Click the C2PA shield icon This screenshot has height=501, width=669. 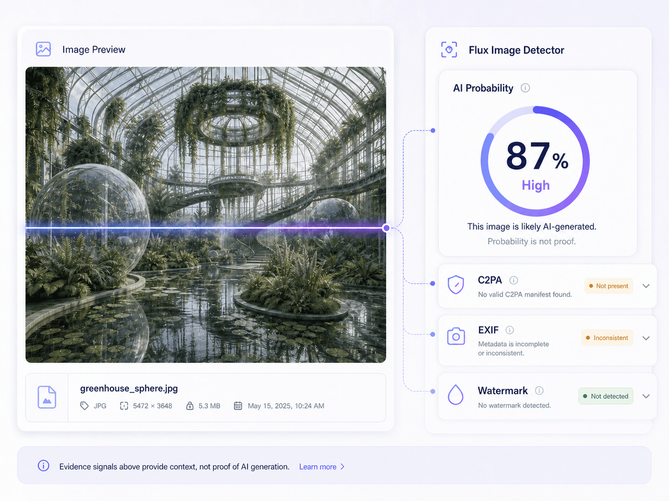(x=456, y=285)
